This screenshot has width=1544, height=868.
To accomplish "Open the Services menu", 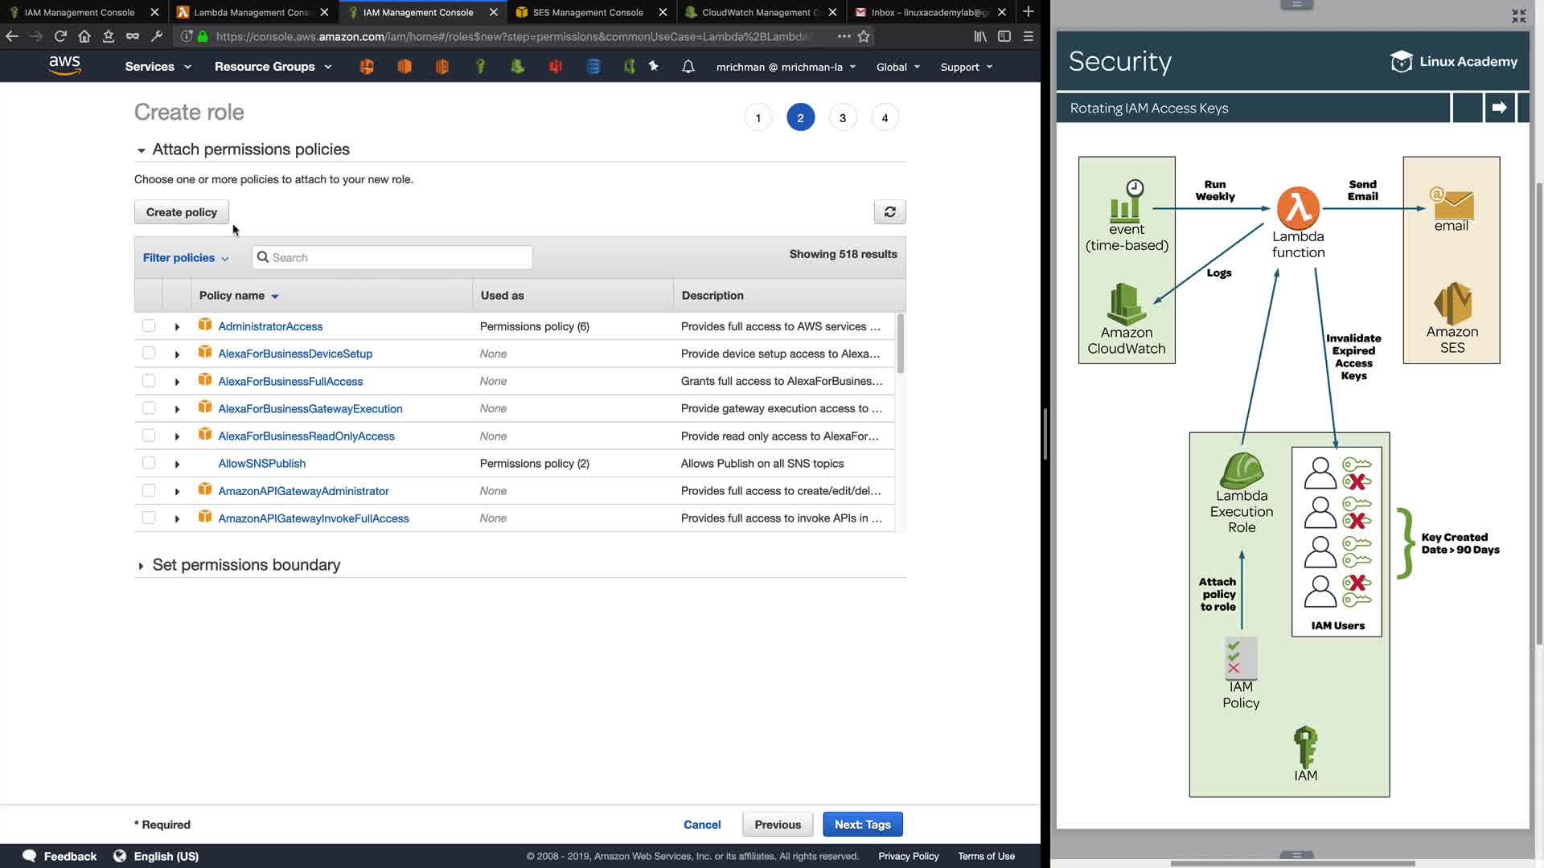I will (x=158, y=67).
